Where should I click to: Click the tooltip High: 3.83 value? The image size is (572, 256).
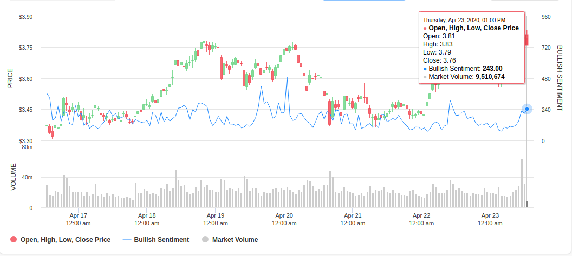pos(438,44)
